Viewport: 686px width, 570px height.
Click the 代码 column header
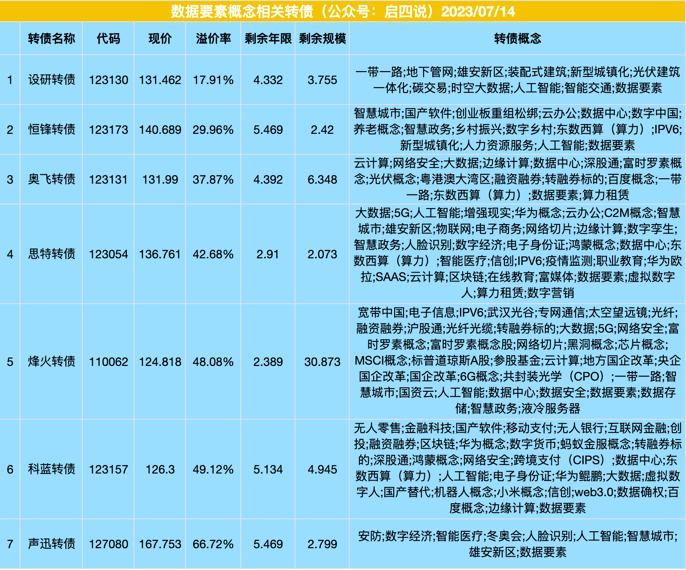click(108, 39)
